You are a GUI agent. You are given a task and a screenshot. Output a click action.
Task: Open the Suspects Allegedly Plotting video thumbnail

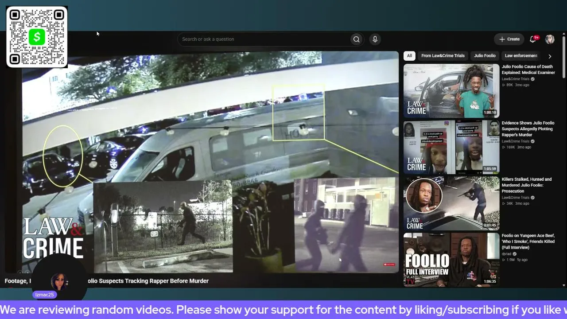coord(451,147)
